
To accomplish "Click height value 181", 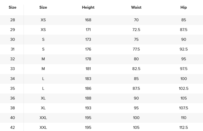I will click(88, 69).
